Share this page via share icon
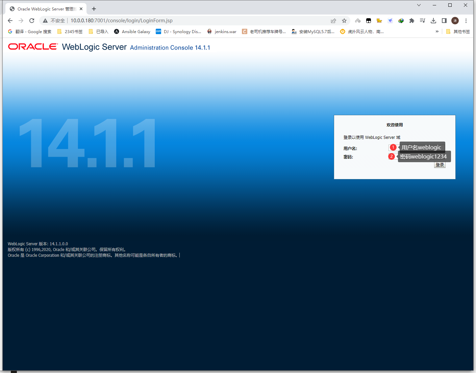This screenshot has width=476, height=373. tap(333, 21)
